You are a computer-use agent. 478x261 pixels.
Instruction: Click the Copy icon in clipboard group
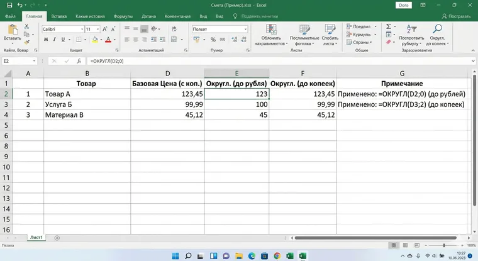click(27, 35)
